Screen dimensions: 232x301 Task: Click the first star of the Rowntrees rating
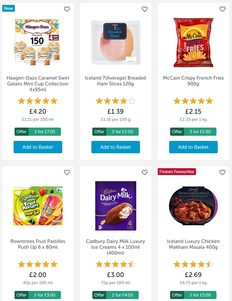pyautogui.click(x=21, y=264)
